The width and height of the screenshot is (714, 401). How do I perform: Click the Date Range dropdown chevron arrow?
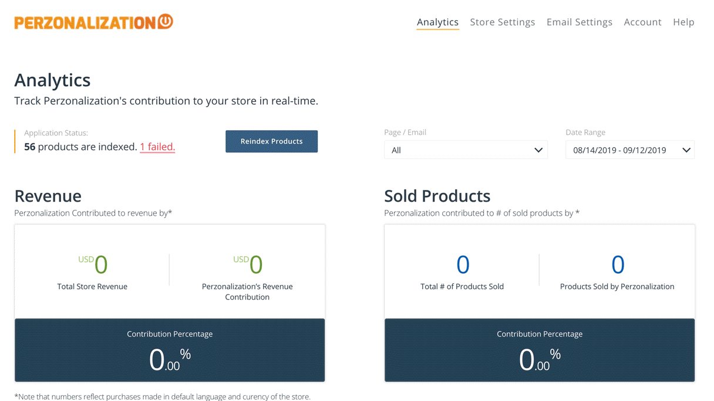click(x=686, y=150)
